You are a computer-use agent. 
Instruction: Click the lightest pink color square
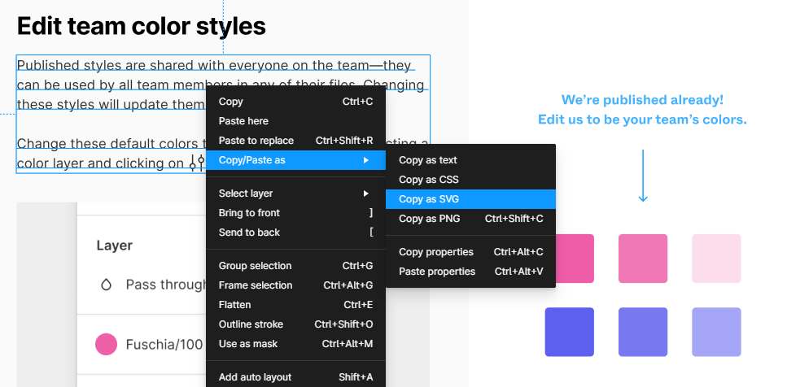tap(716, 259)
